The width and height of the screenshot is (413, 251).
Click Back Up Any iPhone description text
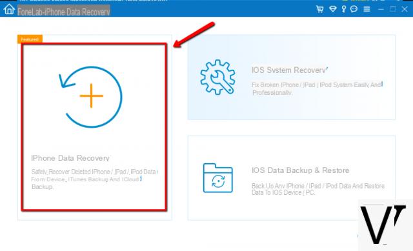click(318, 189)
